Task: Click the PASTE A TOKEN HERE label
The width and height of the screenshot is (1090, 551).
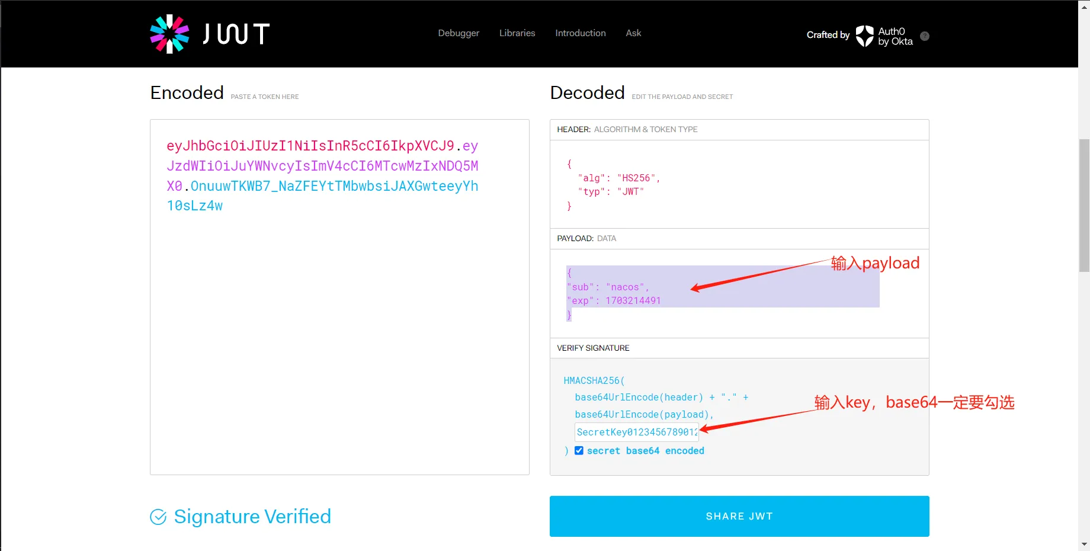Action: coord(264,96)
